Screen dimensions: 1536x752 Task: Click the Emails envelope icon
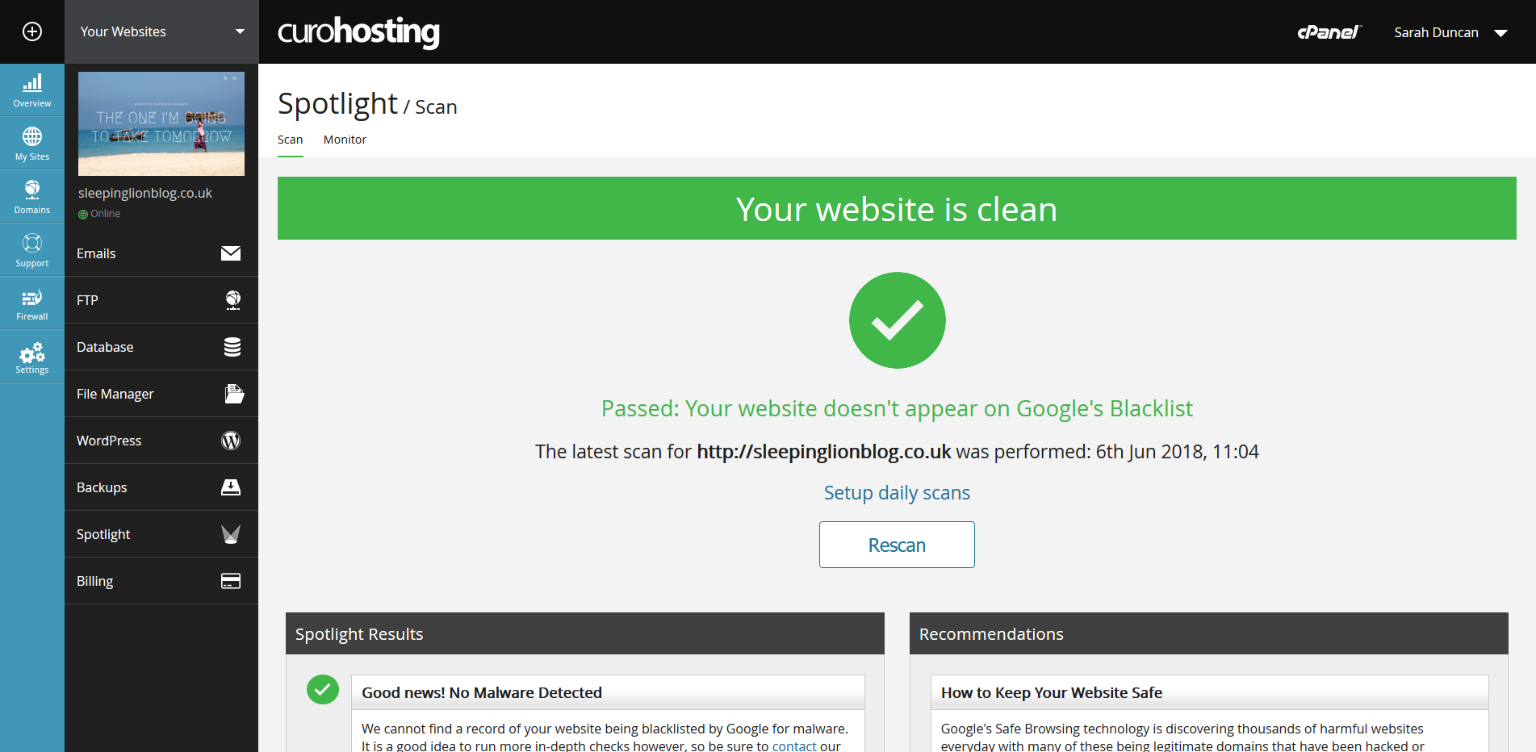pyautogui.click(x=231, y=253)
